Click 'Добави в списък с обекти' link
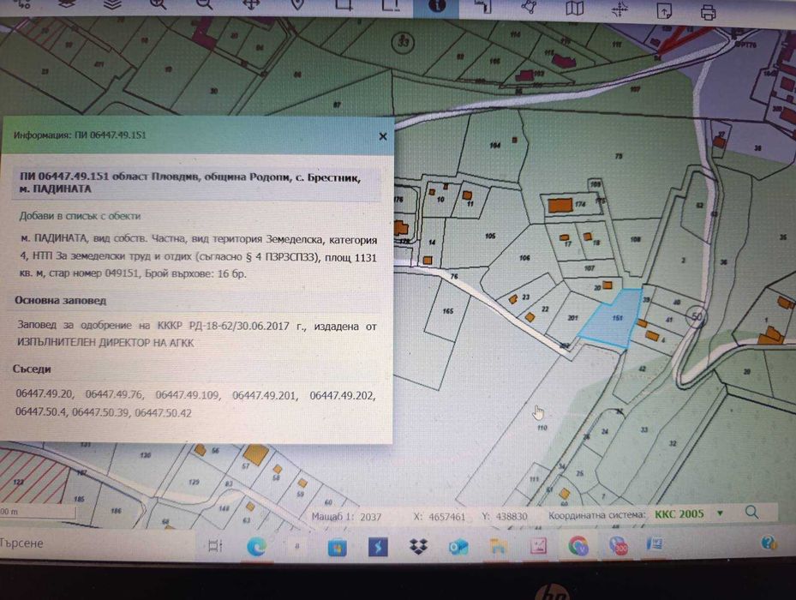 coord(80,216)
